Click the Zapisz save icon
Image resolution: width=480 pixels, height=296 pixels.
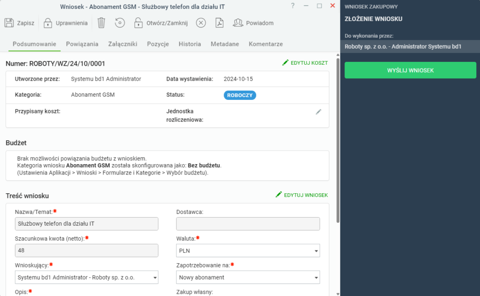[9, 23]
